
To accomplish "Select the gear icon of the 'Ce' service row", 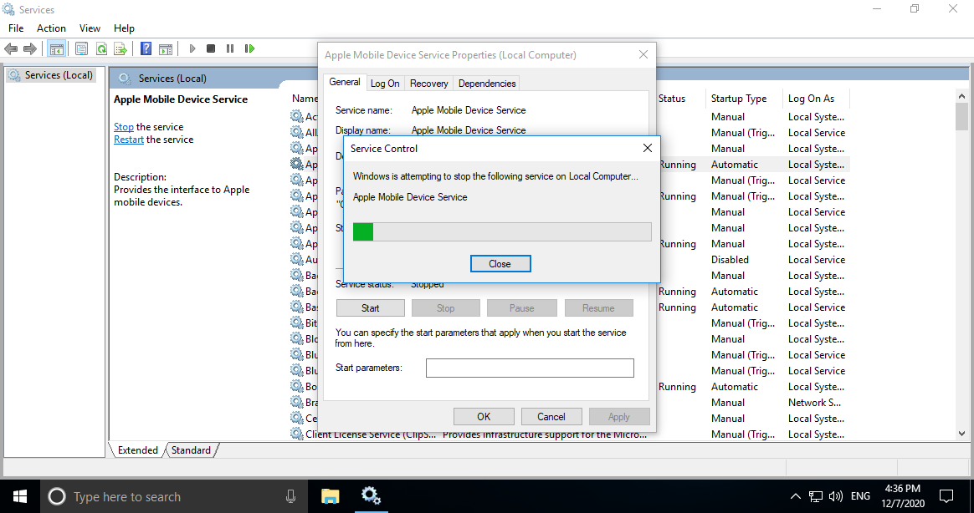I will (297, 418).
